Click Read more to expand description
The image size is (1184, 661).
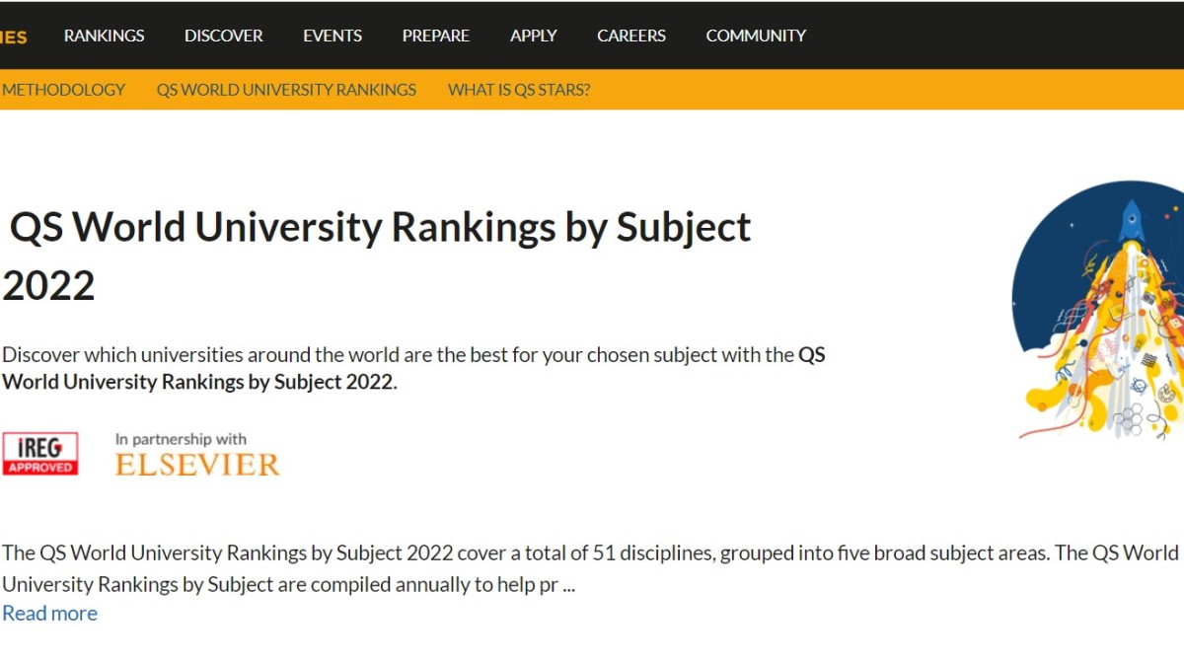(x=49, y=614)
